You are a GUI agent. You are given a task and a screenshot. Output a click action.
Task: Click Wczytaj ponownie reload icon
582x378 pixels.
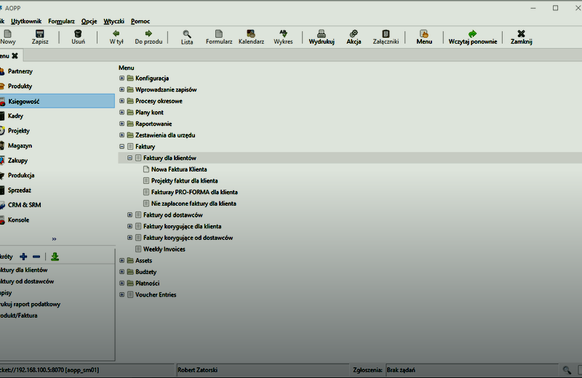[472, 33]
